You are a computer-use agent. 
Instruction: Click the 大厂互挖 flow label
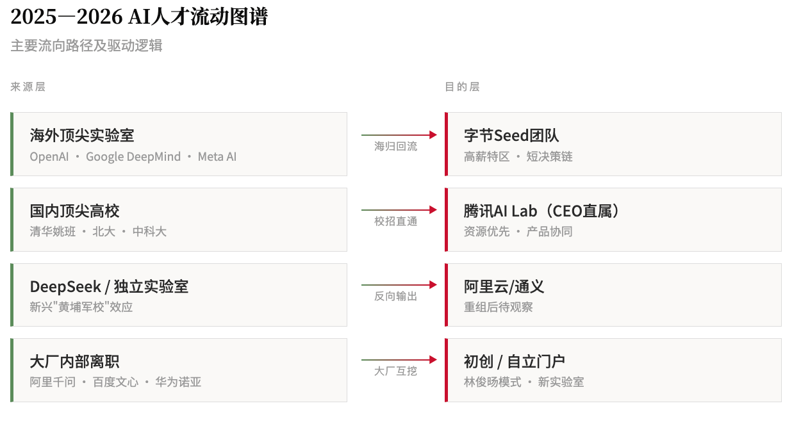pos(396,371)
